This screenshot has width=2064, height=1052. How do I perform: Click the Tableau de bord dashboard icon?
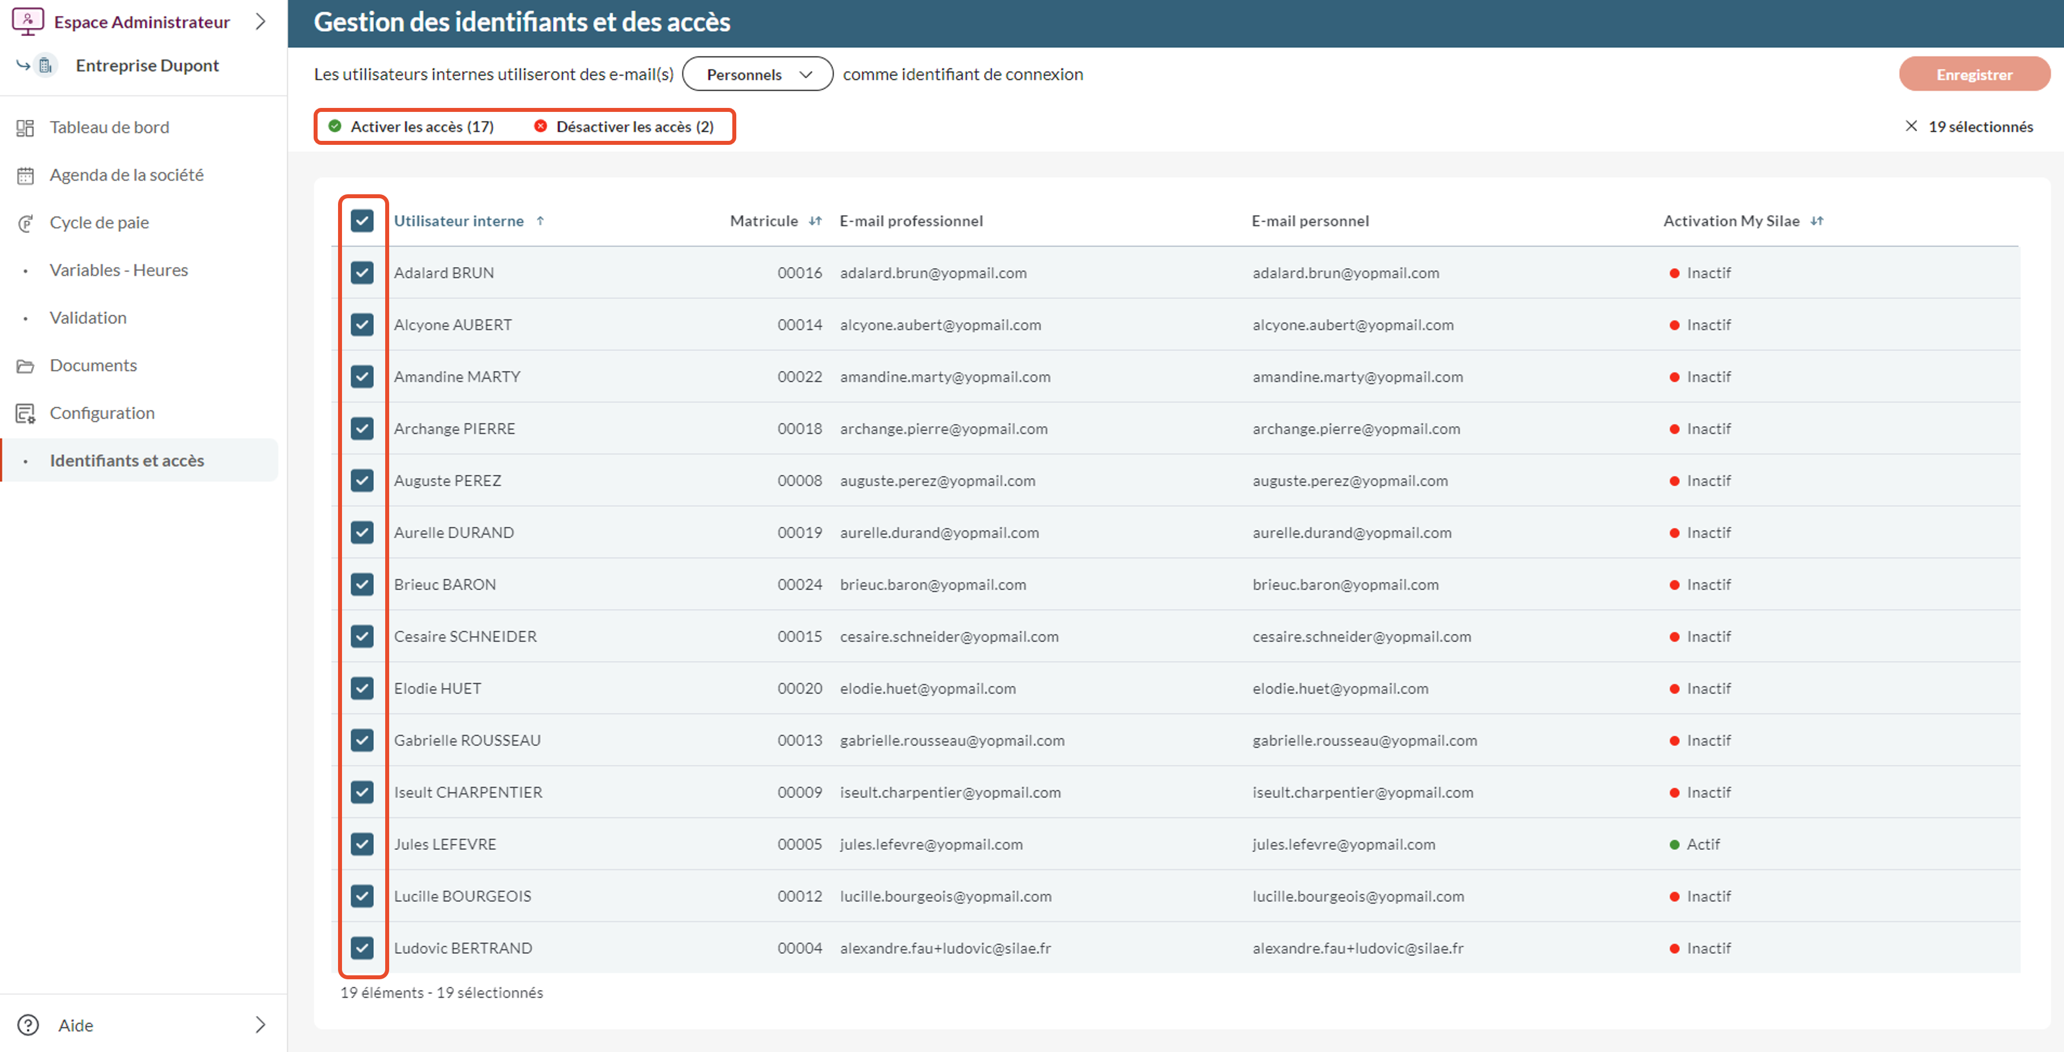[x=26, y=127]
